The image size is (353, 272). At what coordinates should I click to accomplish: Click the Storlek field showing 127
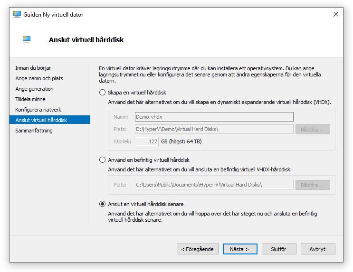pos(147,141)
